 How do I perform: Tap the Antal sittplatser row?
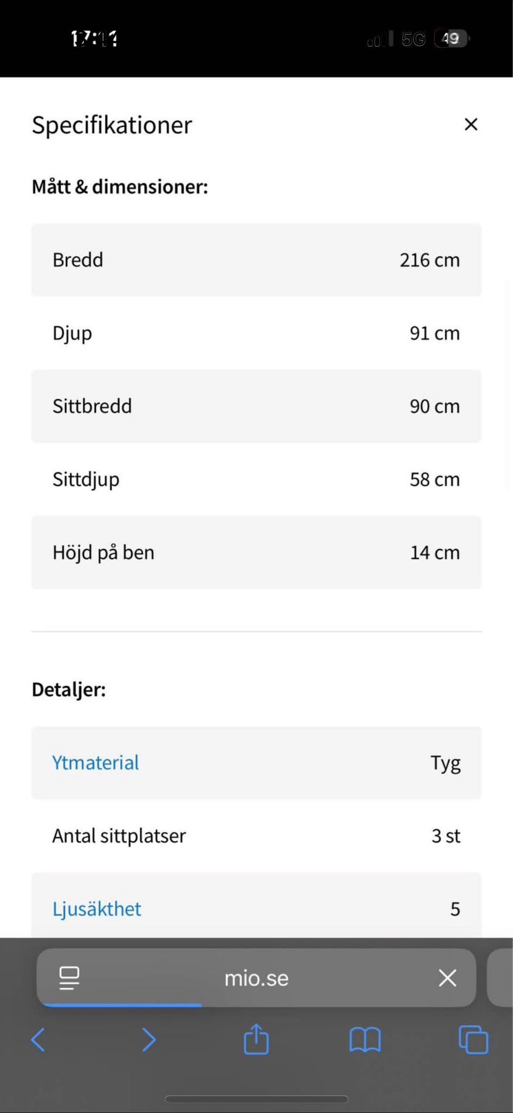[x=256, y=835]
